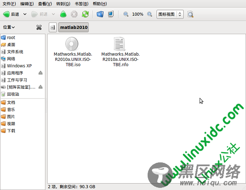
Task: Close the sidebar panel
Action: point(39,27)
